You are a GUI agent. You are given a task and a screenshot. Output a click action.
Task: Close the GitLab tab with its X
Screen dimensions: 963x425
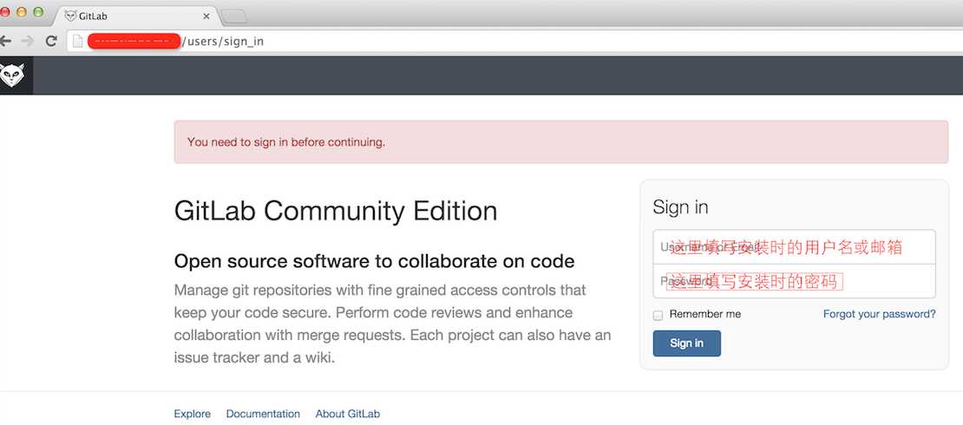click(x=205, y=16)
